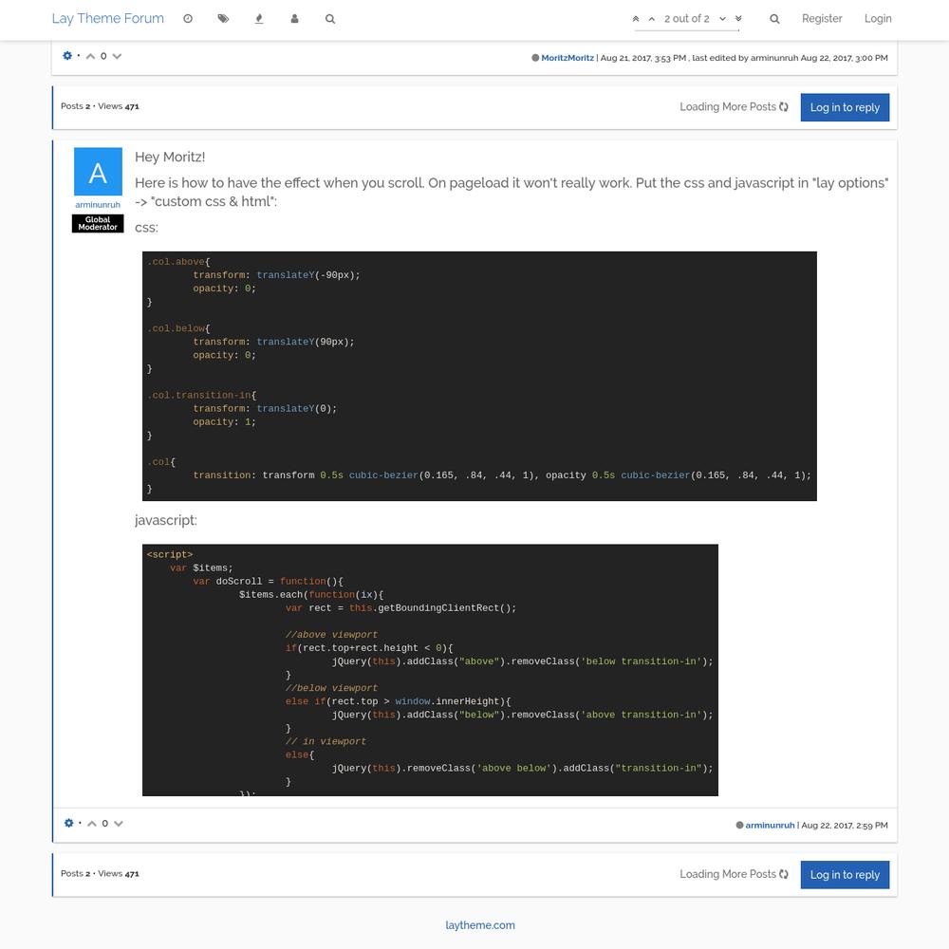The width and height of the screenshot is (949, 949).
Task: Click the Aug 21, 2017, 3:53 PM timestamp
Action: point(643,58)
